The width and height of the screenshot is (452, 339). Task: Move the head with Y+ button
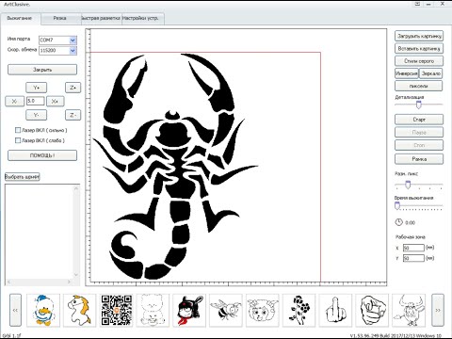(37, 88)
